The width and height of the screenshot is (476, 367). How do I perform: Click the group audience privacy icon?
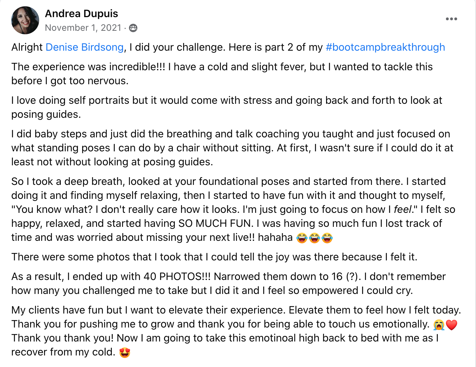(133, 28)
